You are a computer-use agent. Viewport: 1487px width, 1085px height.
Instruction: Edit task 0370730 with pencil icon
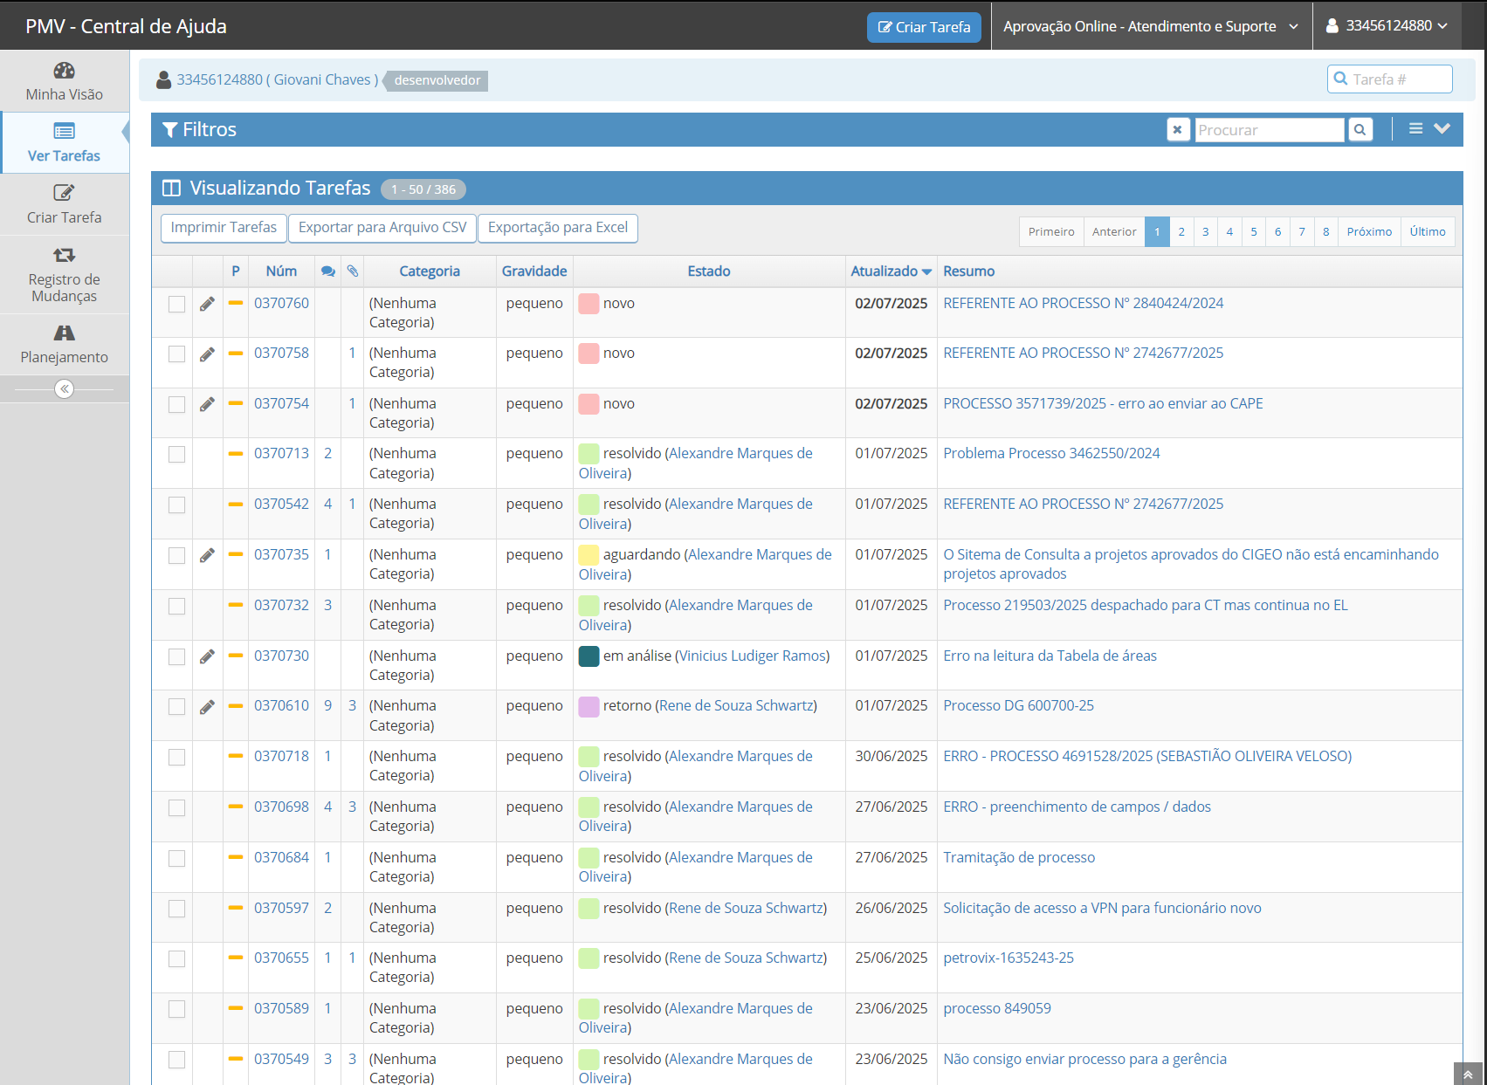point(207,656)
